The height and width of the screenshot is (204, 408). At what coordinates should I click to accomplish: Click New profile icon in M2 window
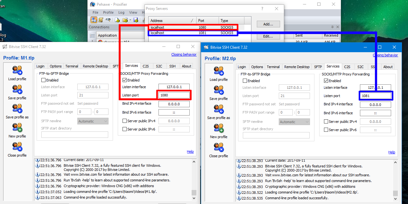(x=219, y=128)
